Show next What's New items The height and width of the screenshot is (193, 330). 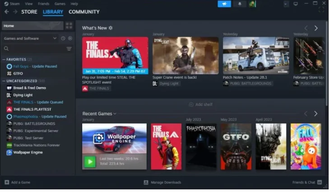coord(316,28)
